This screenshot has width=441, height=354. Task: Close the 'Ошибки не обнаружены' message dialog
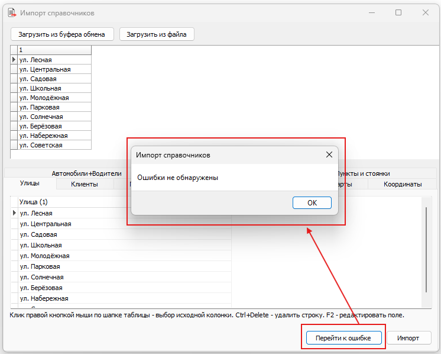click(x=329, y=155)
